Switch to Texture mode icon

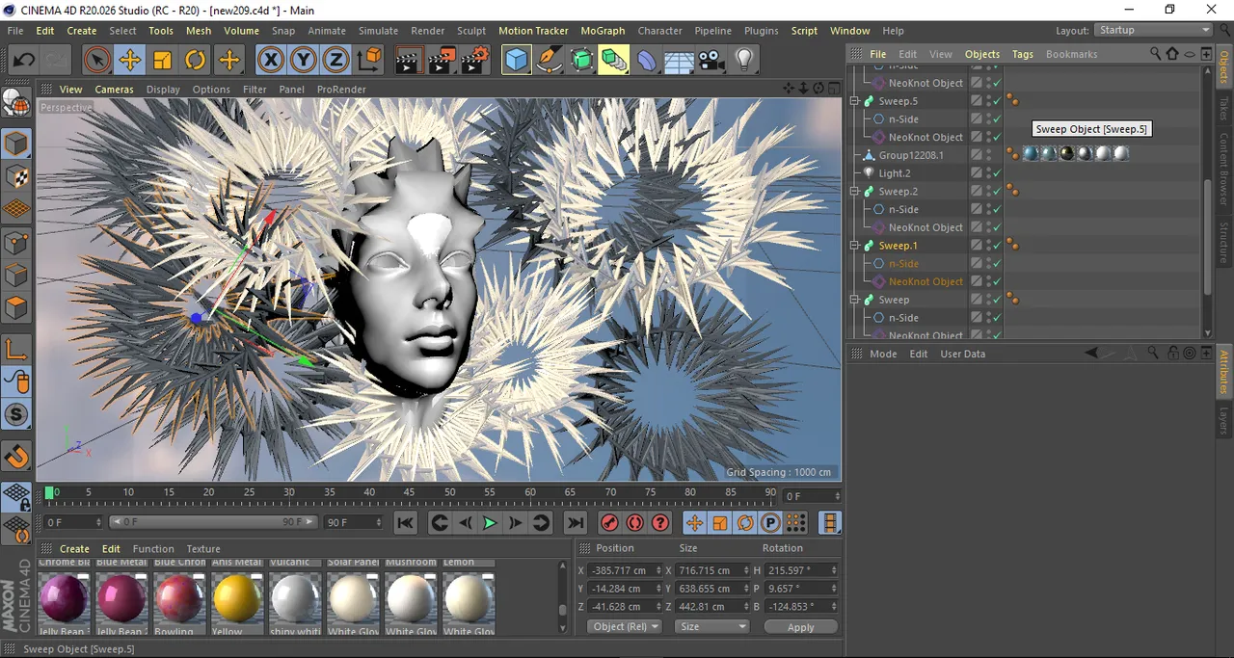(x=16, y=176)
